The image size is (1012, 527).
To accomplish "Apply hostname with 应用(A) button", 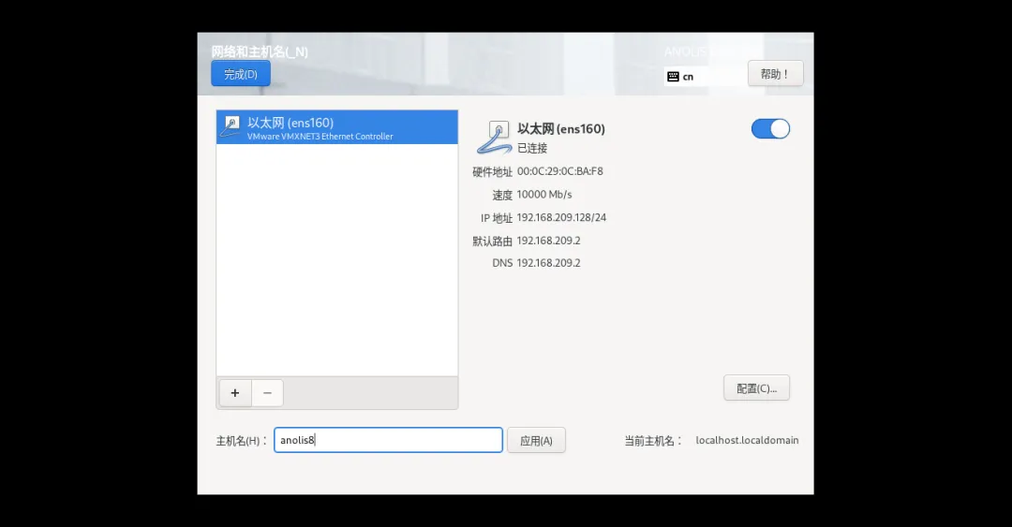I will [536, 441].
